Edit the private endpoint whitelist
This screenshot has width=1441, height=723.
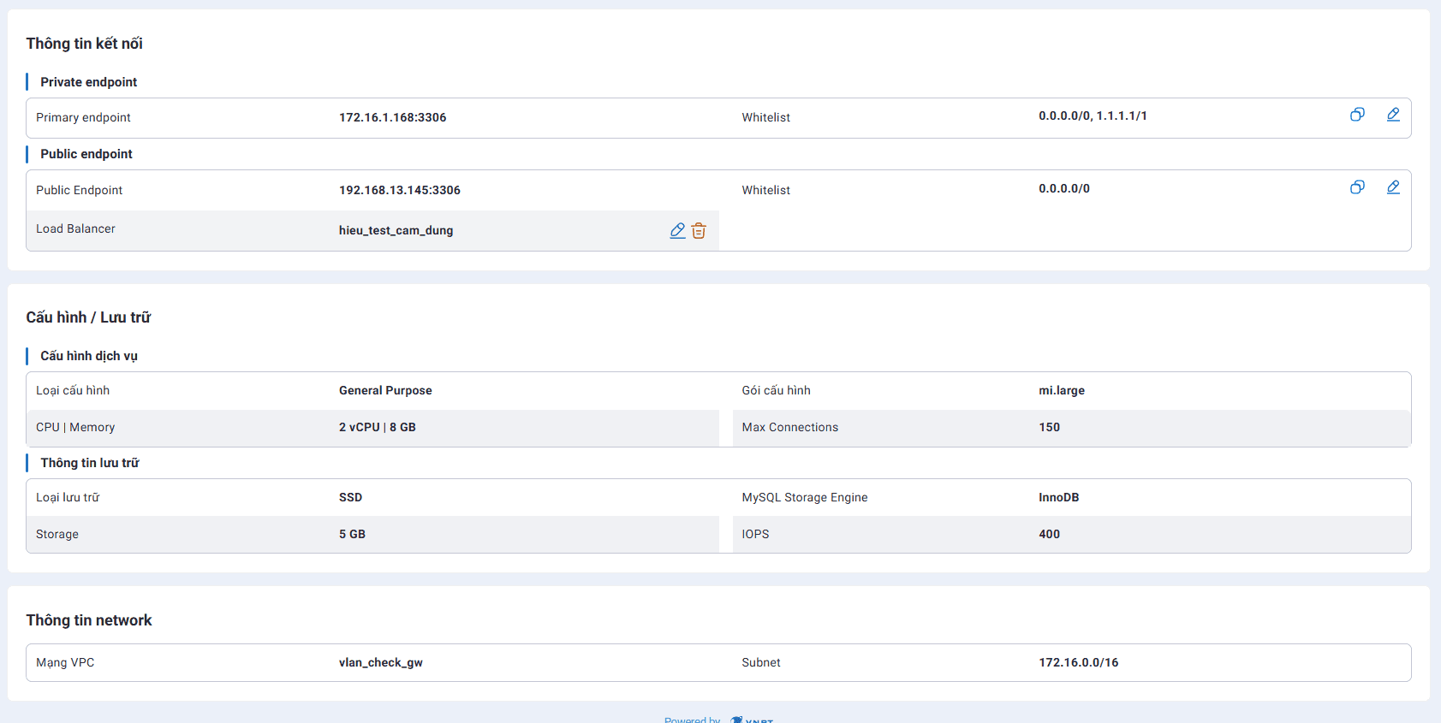pos(1393,115)
